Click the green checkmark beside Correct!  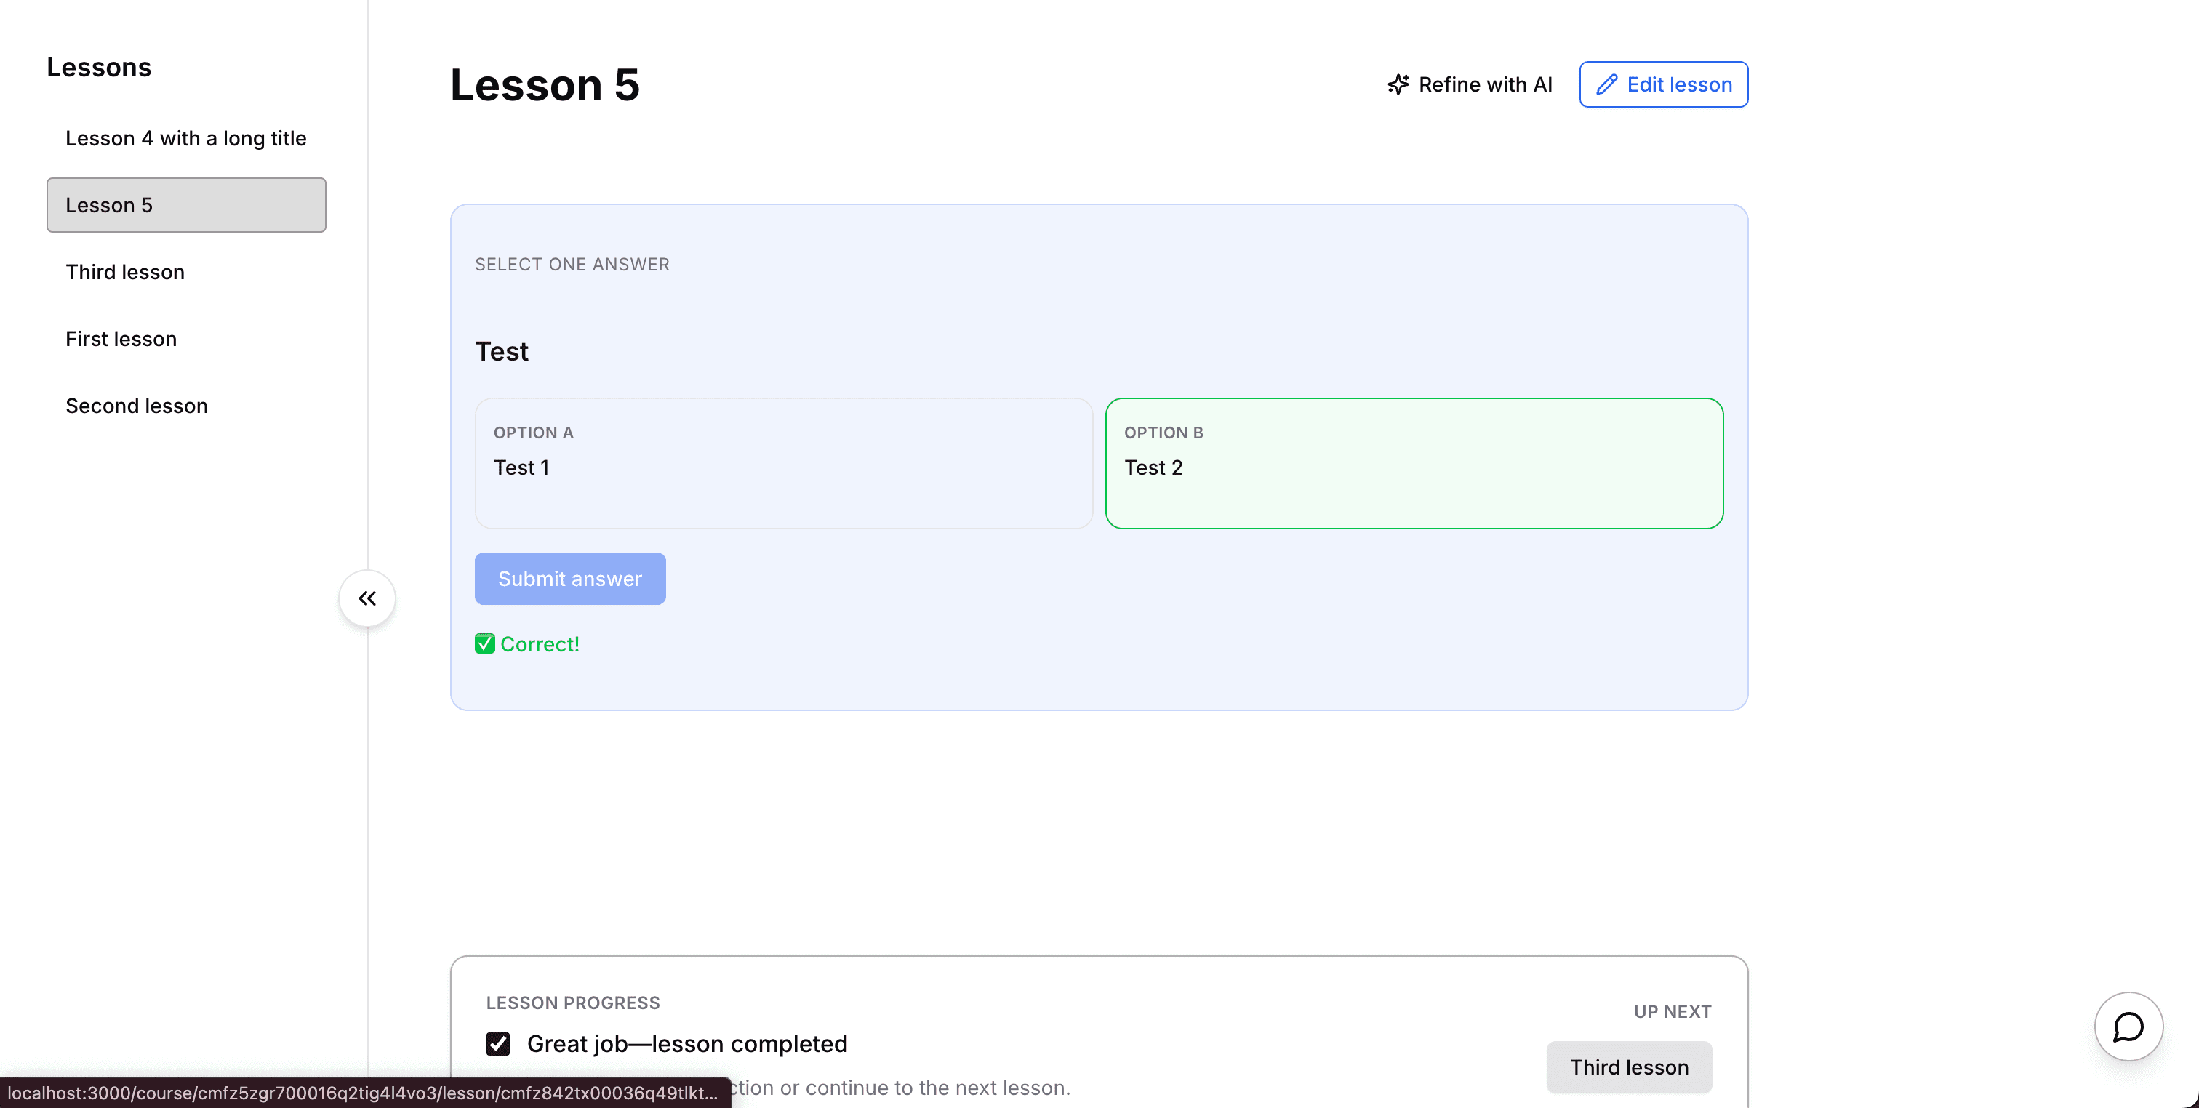[484, 643]
